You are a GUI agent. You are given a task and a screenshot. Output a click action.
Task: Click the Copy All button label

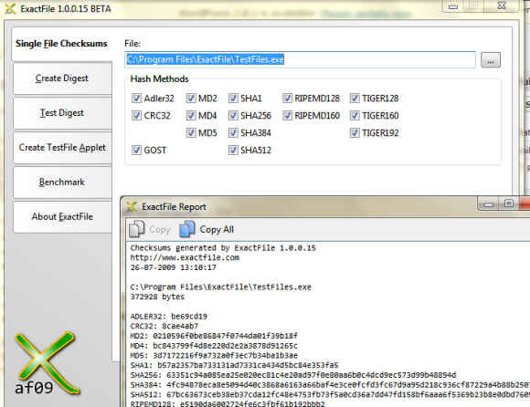(217, 229)
